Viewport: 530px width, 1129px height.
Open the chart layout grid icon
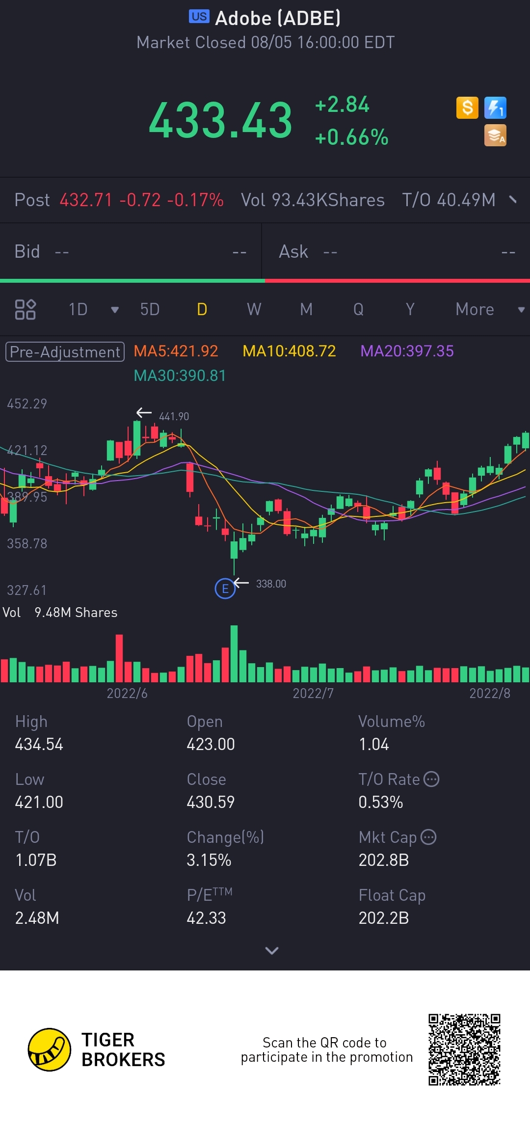coord(25,309)
